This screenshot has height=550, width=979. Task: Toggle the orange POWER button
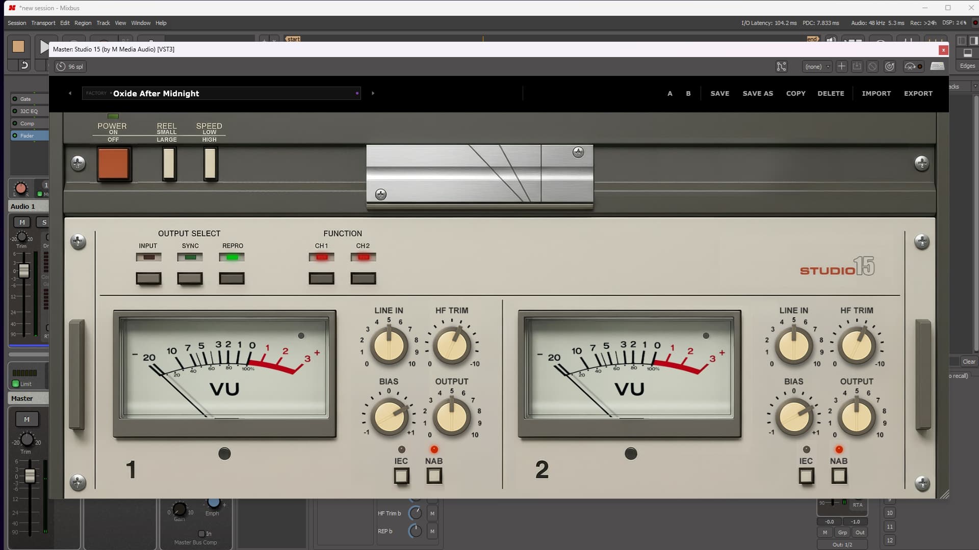[114, 164]
